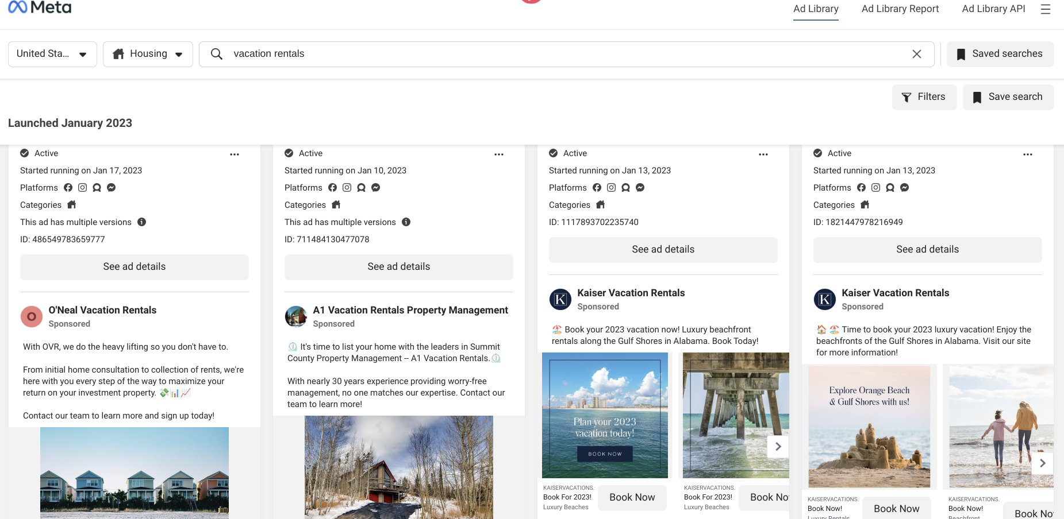Click Messenger platform icon on O'Neal ad

click(112, 188)
